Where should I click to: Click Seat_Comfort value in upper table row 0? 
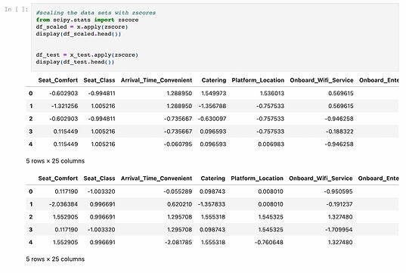point(64,93)
